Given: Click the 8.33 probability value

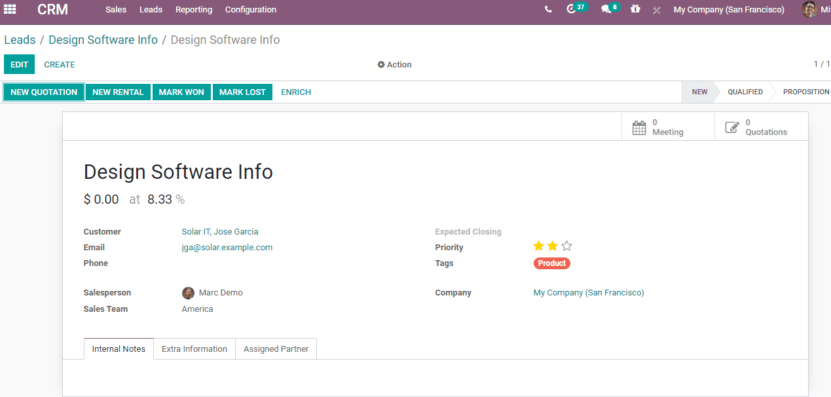Looking at the screenshot, I should 160,200.
